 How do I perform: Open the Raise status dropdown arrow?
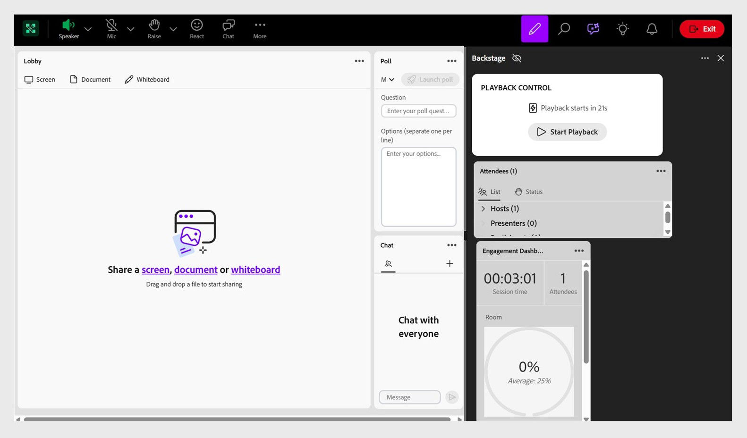pyautogui.click(x=173, y=29)
